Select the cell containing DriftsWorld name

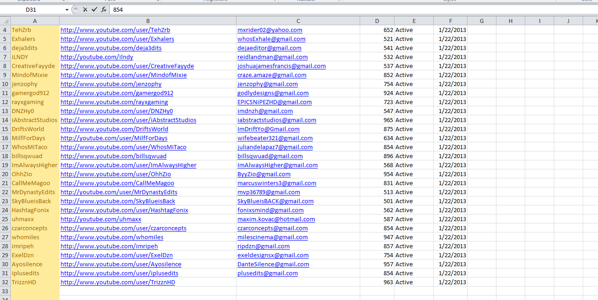(x=35, y=129)
